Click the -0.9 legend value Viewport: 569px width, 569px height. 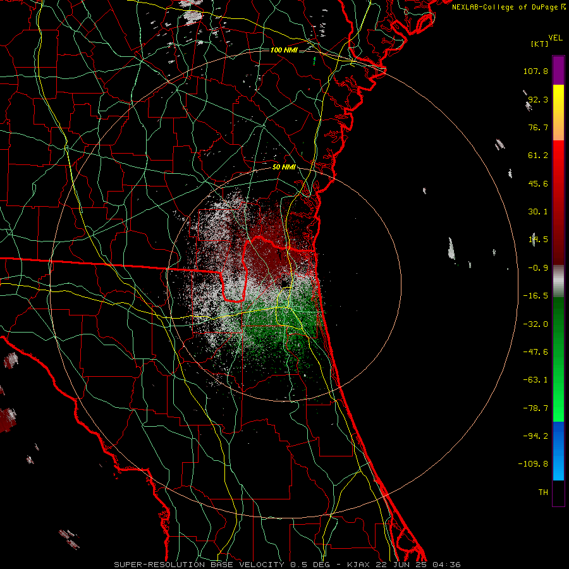[x=538, y=268]
